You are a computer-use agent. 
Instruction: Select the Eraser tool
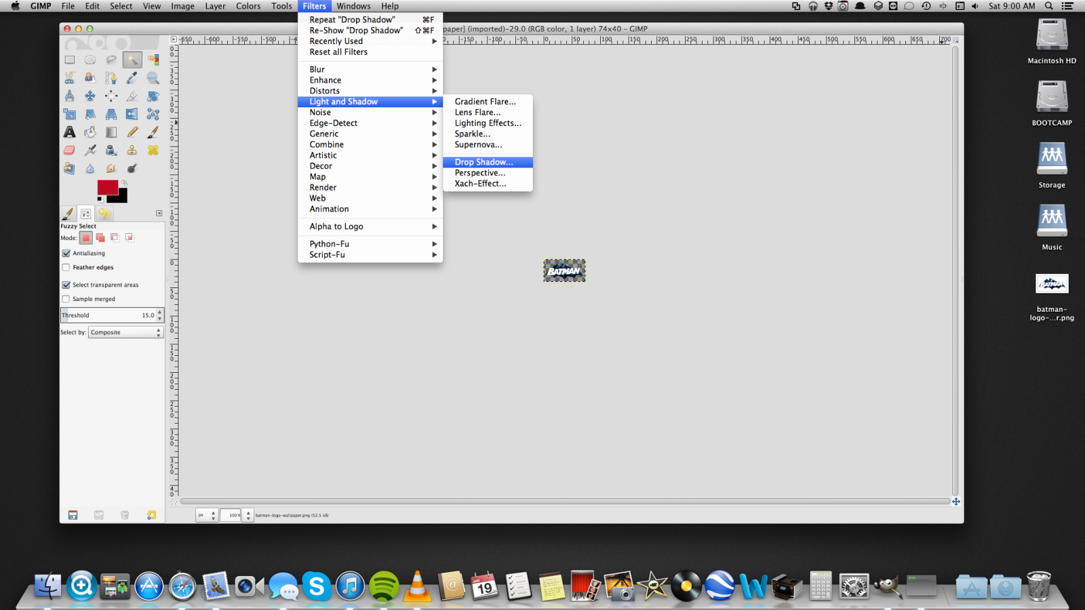(x=69, y=150)
